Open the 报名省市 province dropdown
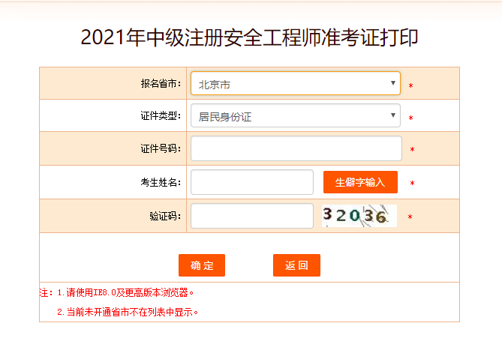 295,84
